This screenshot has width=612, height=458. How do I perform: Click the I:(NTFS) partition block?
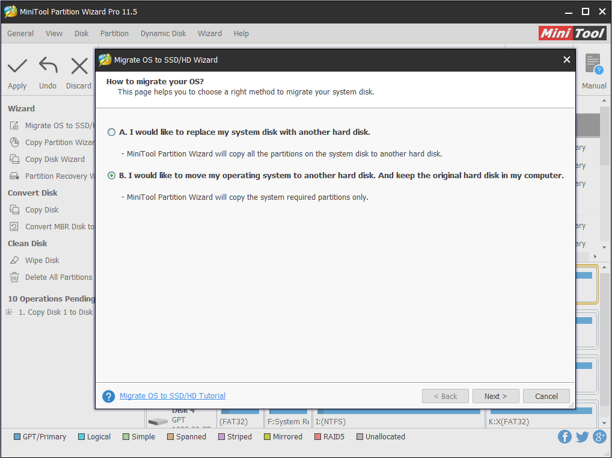click(399, 418)
